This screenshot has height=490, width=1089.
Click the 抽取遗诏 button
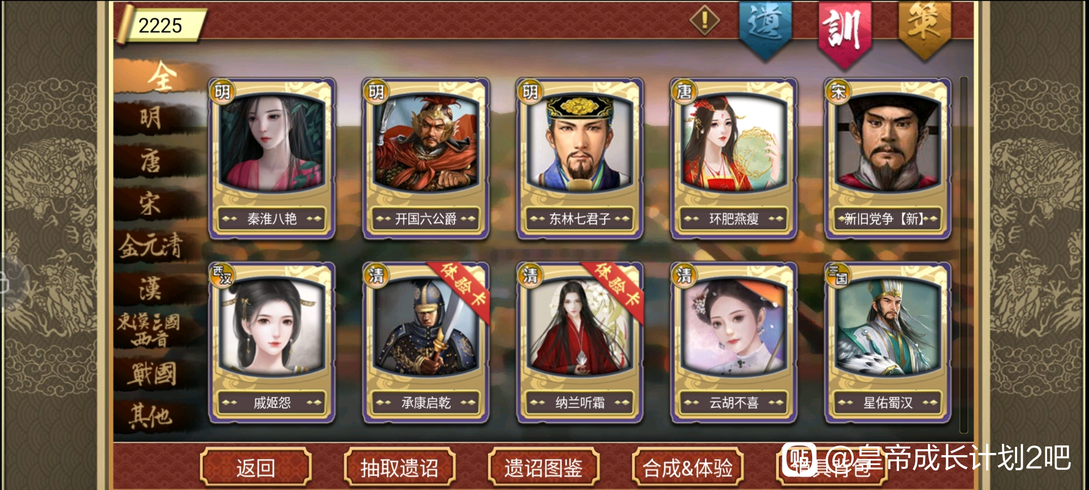click(399, 467)
